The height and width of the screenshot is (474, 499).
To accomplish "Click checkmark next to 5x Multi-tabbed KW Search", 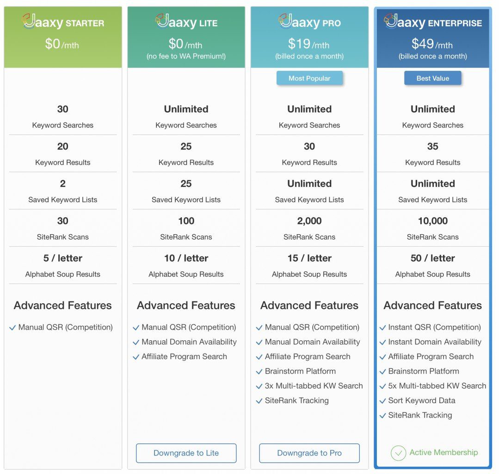I will point(382,387).
